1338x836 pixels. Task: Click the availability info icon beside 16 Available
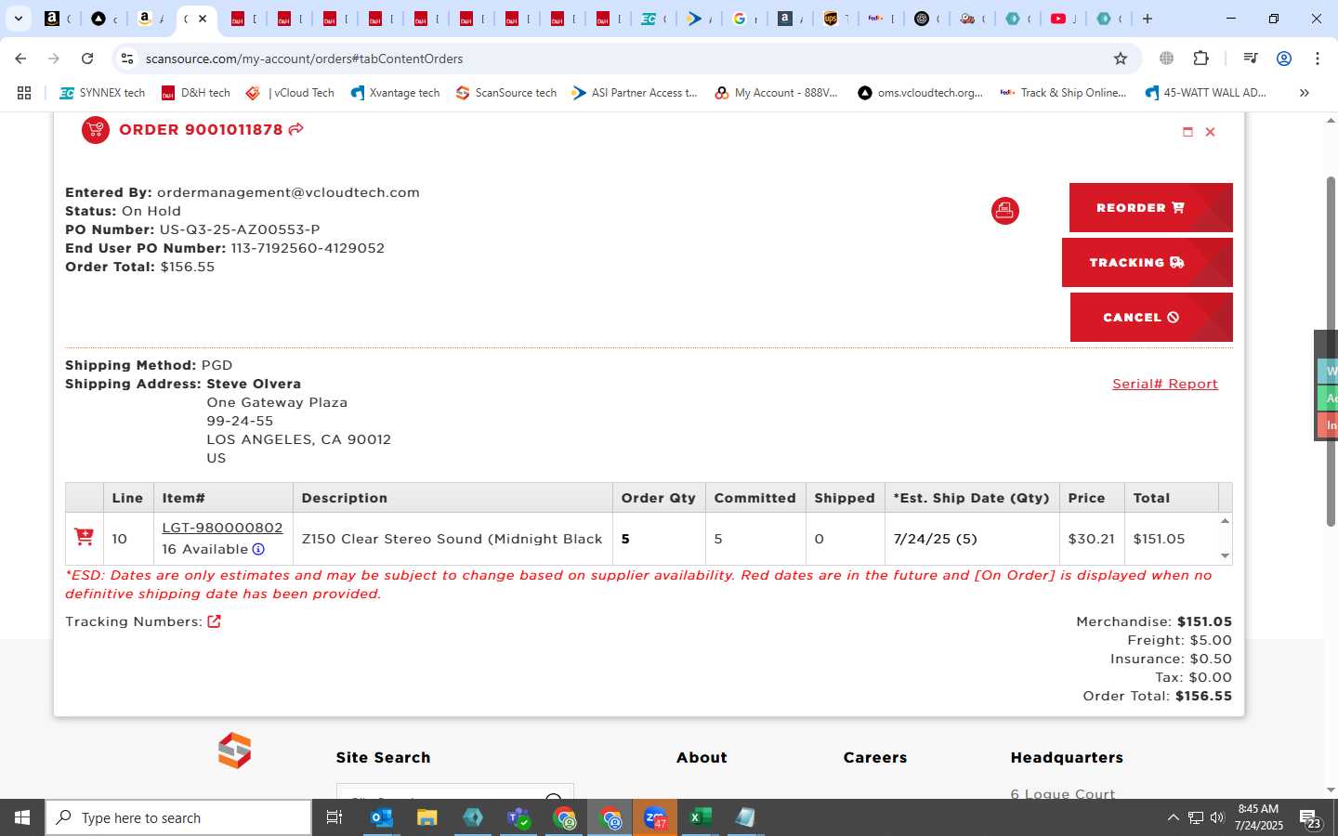[258, 549]
